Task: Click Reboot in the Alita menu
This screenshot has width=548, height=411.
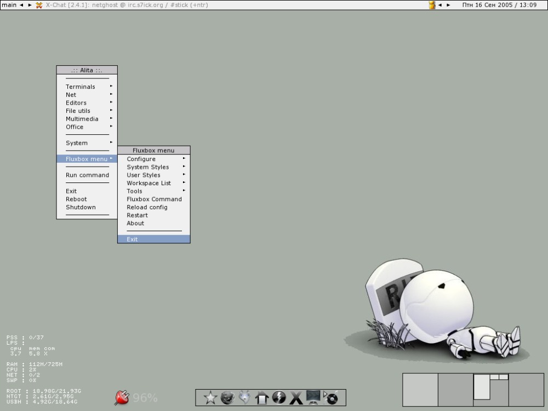Action: (x=87, y=199)
